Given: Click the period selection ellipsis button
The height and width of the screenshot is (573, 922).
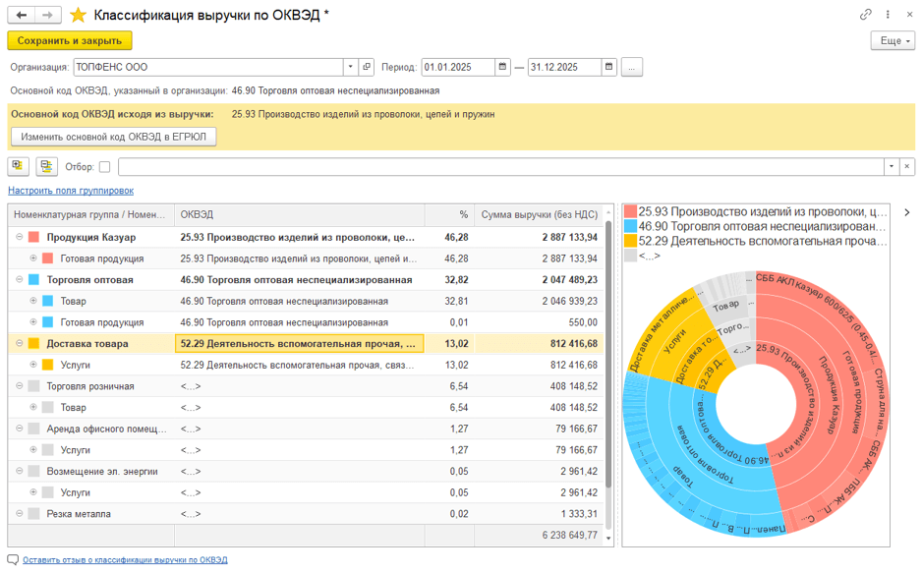Looking at the screenshot, I should (632, 67).
